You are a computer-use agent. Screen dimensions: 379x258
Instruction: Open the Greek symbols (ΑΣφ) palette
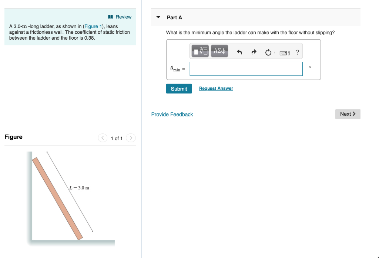click(x=219, y=51)
